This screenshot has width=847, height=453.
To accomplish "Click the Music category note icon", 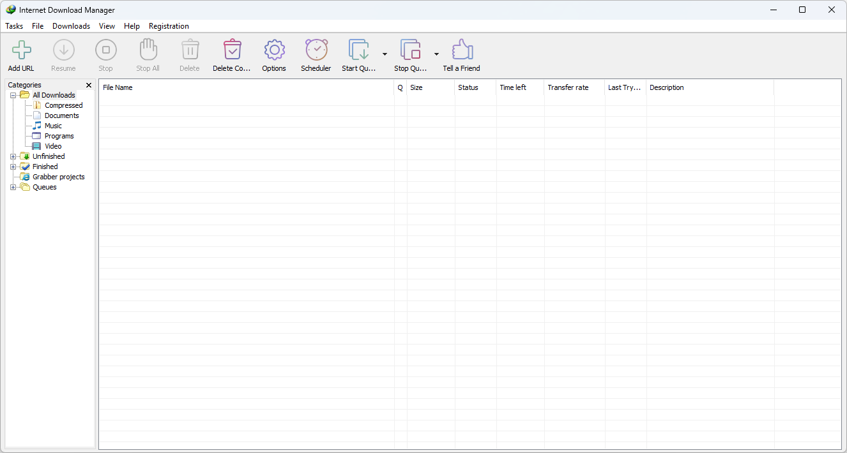I will click(x=37, y=126).
